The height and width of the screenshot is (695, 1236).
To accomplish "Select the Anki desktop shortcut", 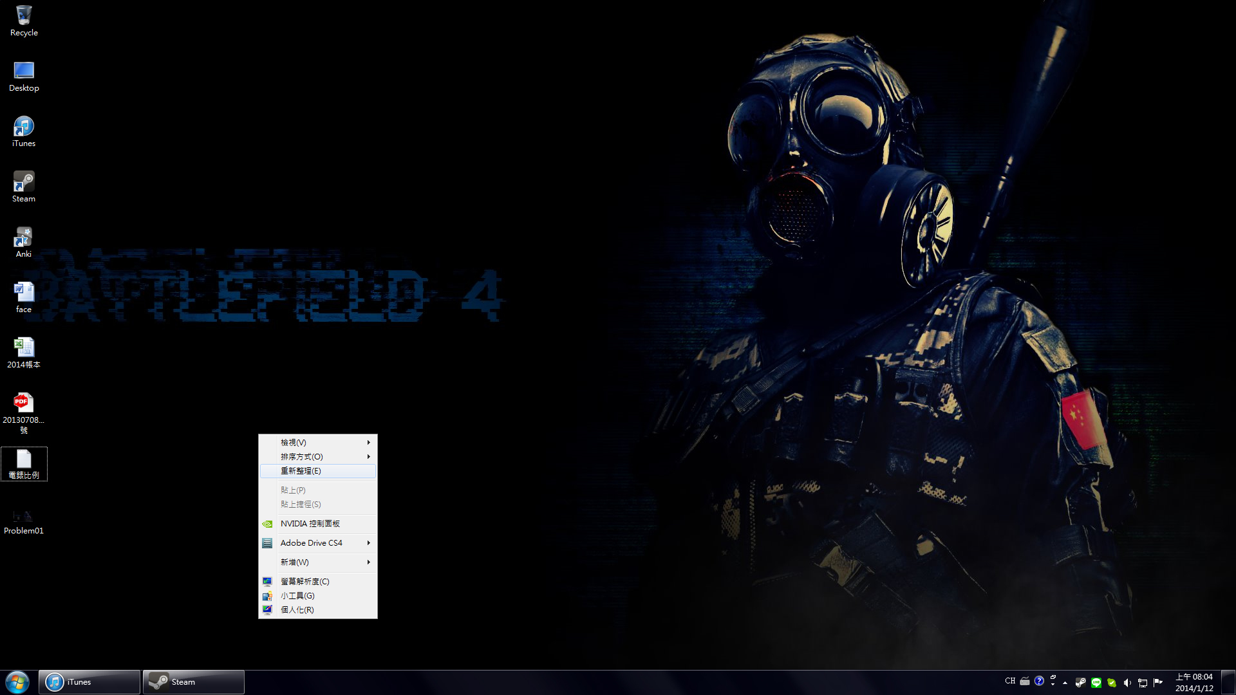I will tap(24, 241).
